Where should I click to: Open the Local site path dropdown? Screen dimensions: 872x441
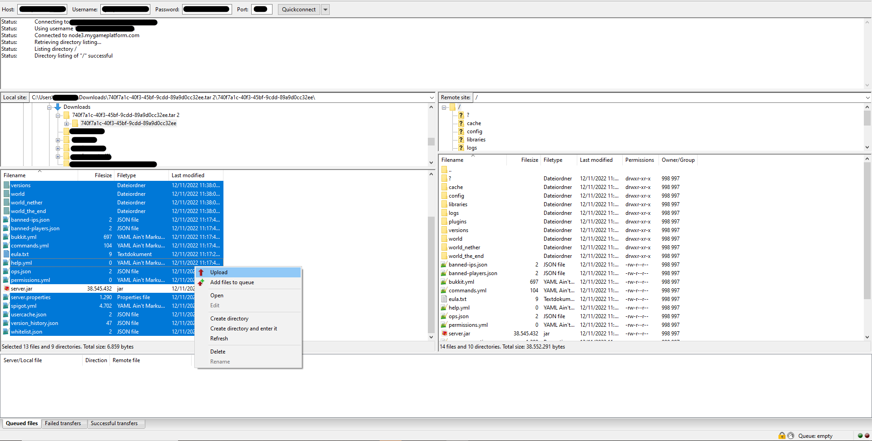[x=431, y=97]
